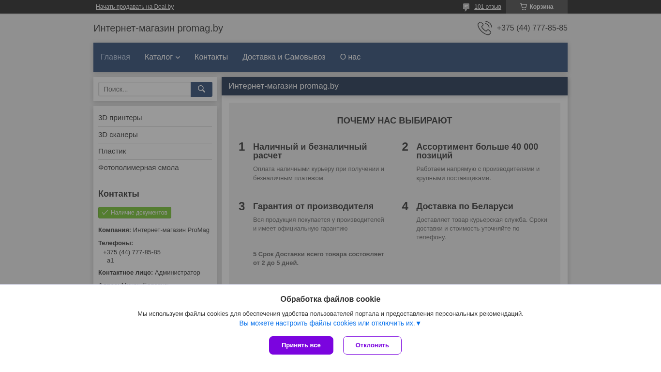Viewport: 661px width, 372px height.
Task: Focus the Поиск search field
Action: pyautogui.click(x=145, y=89)
